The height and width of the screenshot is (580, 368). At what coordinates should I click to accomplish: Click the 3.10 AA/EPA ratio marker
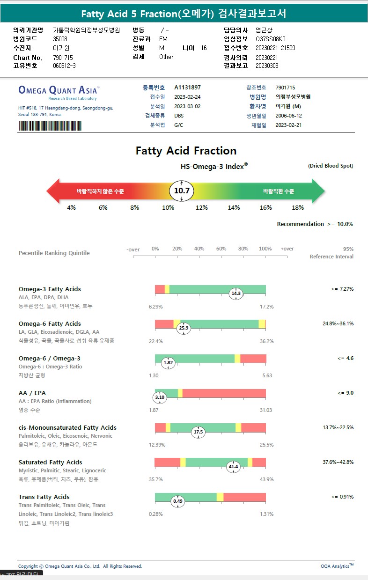[x=160, y=397]
